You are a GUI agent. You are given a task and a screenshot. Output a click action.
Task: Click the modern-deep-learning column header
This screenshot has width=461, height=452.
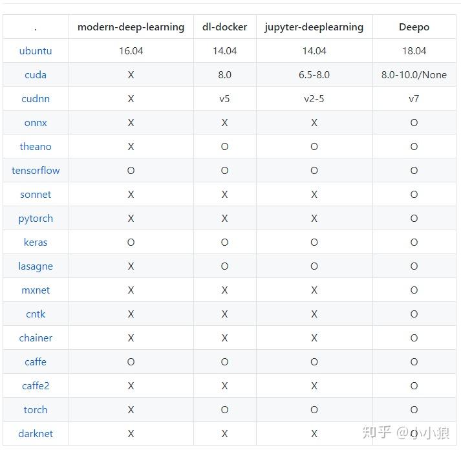tap(131, 27)
